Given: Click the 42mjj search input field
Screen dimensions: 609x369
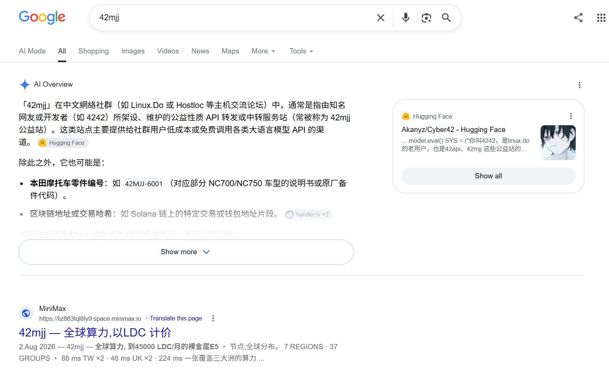Looking at the screenshot, I should click(x=234, y=18).
